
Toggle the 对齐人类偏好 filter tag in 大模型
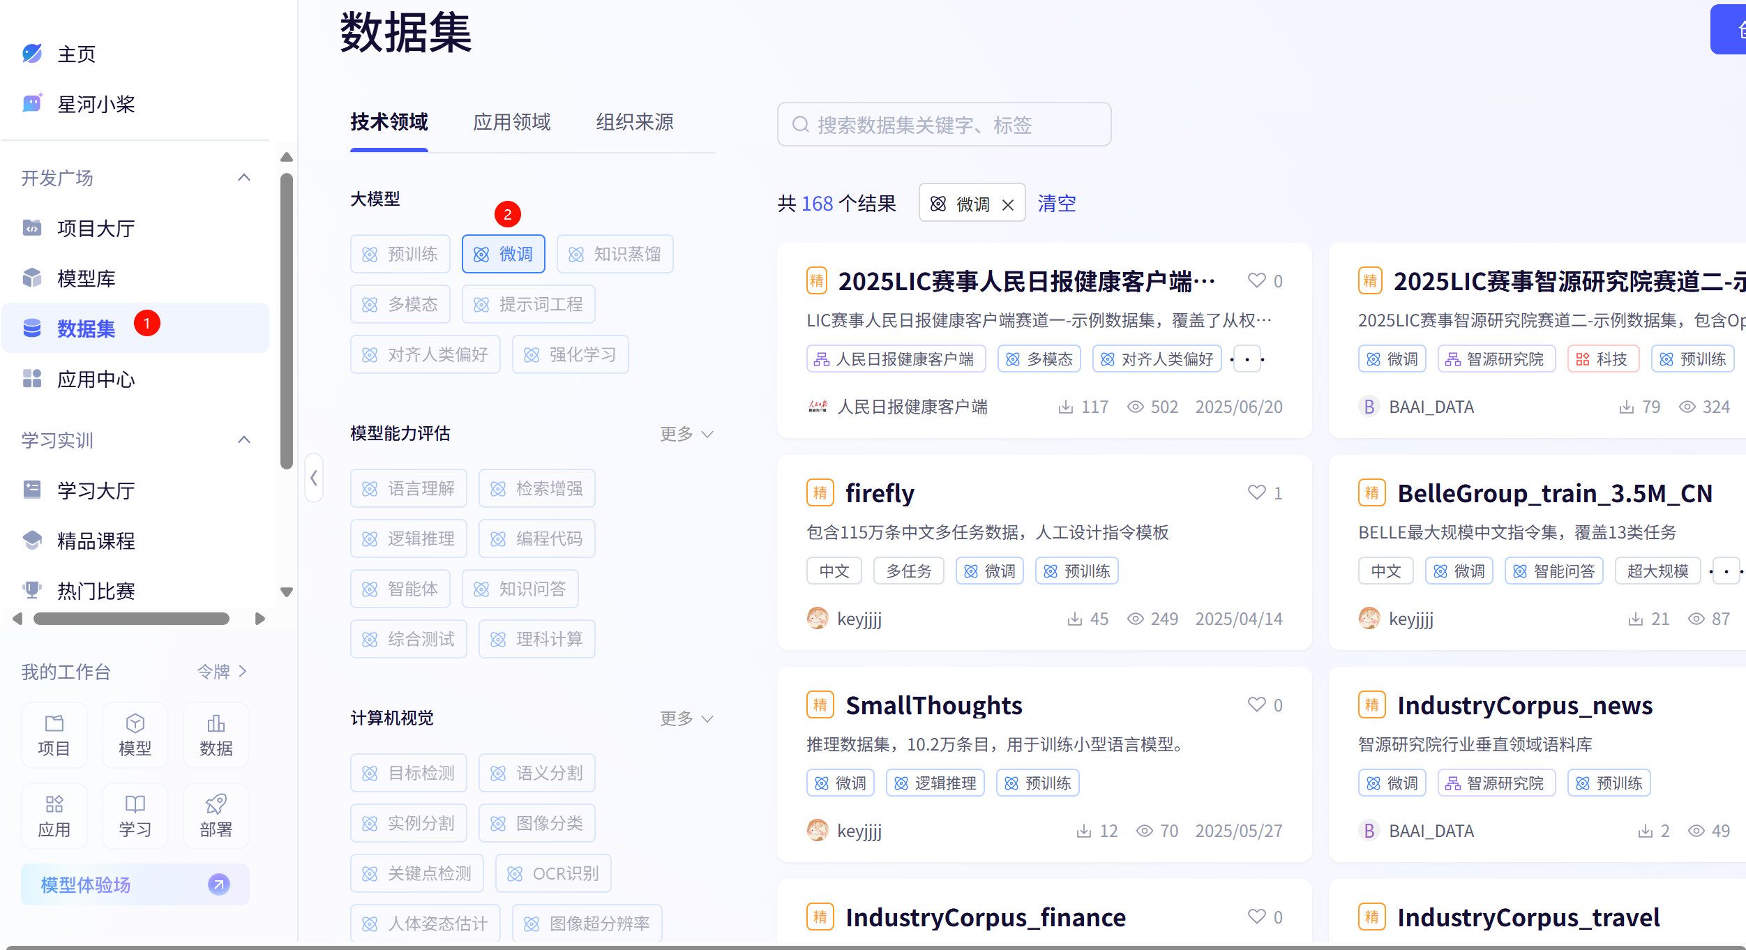coord(426,354)
